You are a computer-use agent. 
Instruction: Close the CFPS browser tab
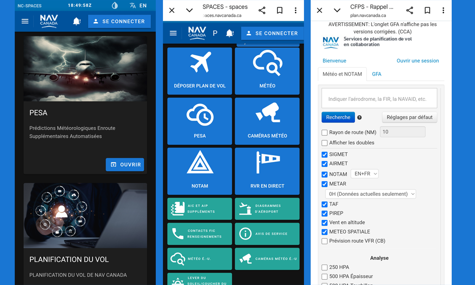(319, 10)
